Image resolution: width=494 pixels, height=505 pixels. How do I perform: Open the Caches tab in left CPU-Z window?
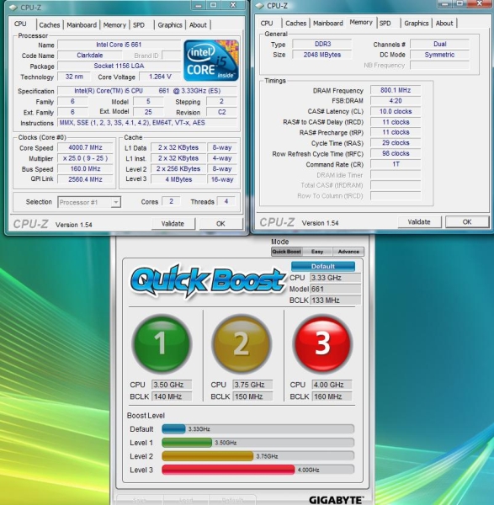coord(50,24)
